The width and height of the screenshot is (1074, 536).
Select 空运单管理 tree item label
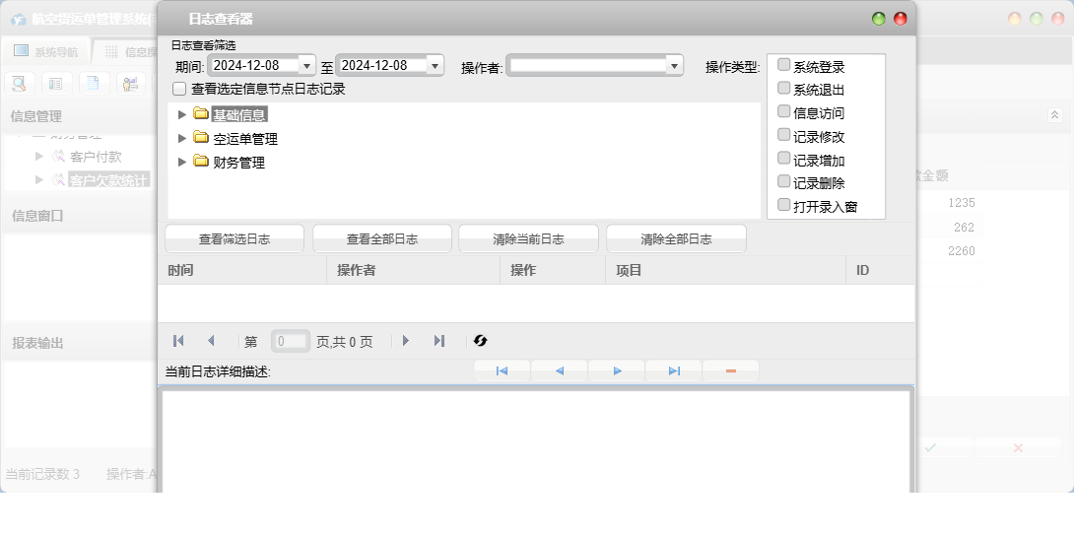coord(245,139)
